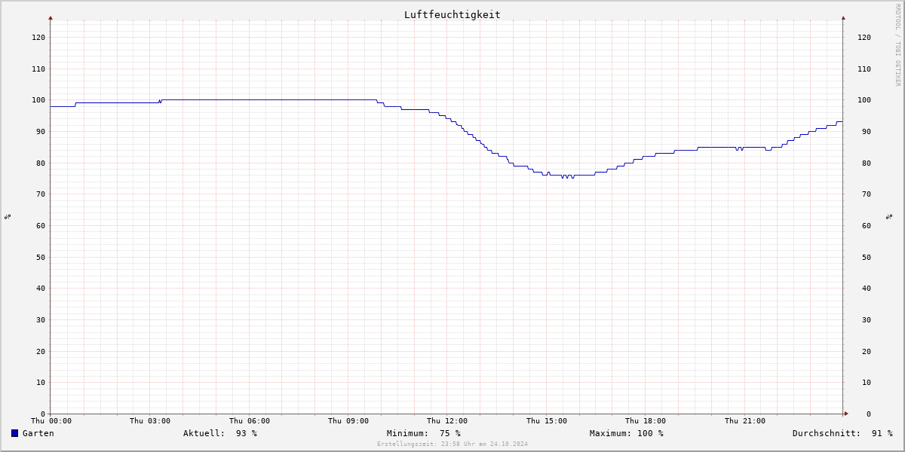Click the right axis label 20
The height and width of the screenshot is (452, 905).
click(867, 351)
